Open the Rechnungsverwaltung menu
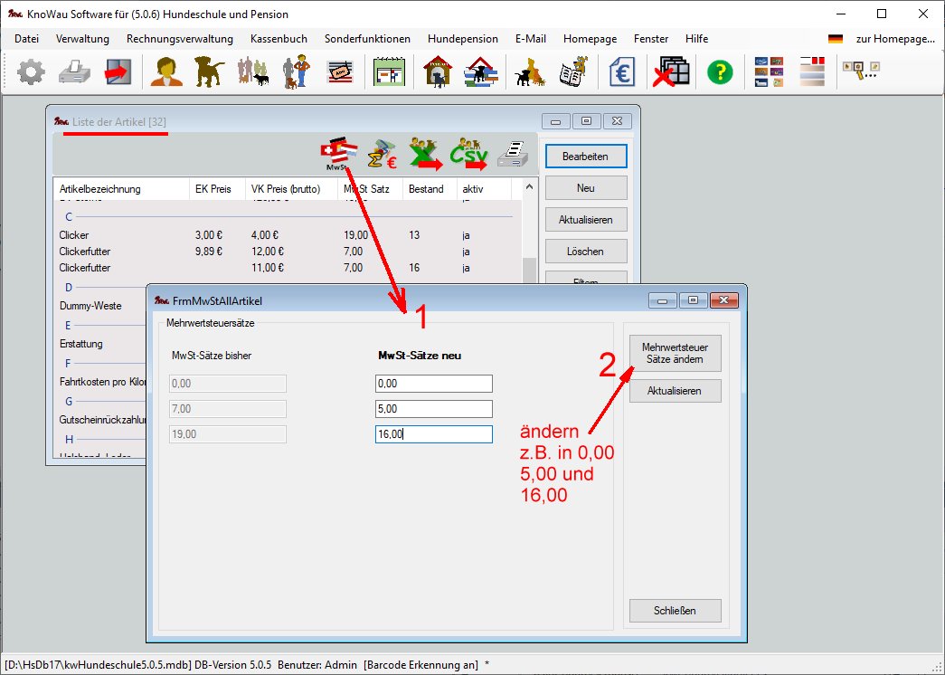 point(179,39)
